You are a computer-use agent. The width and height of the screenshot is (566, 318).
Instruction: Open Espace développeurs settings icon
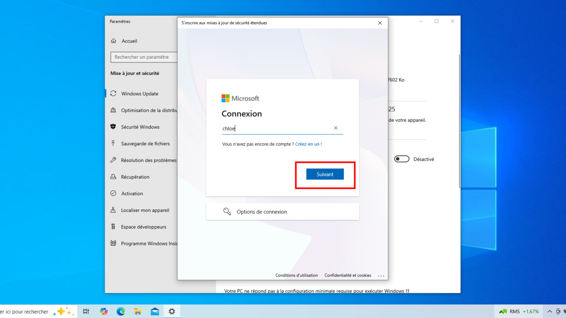[x=113, y=227]
